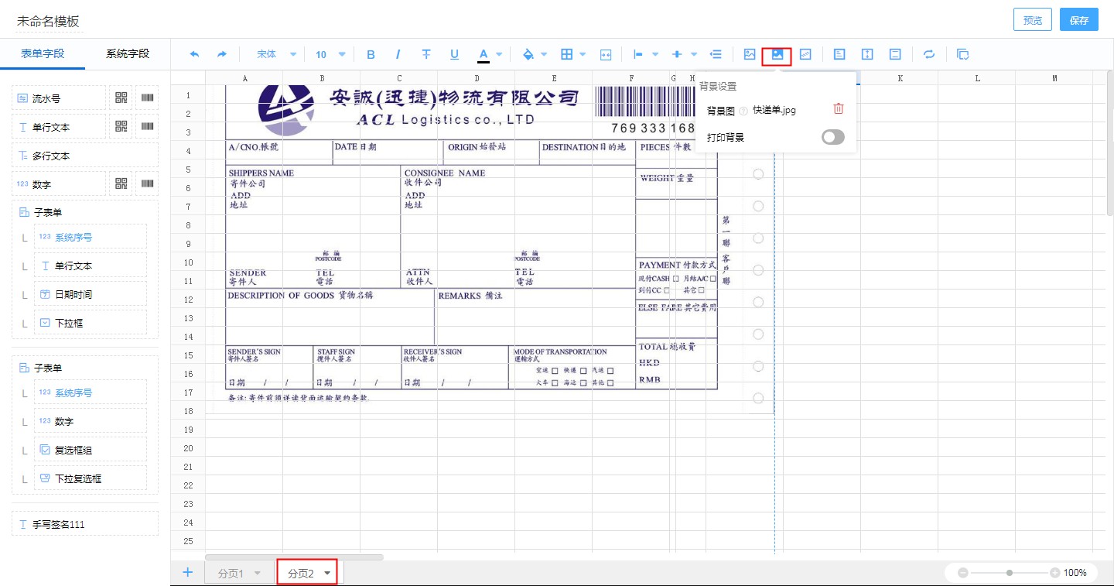Open the background image settings icon
The height and width of the screenshot is (586, 1114).
777,54
